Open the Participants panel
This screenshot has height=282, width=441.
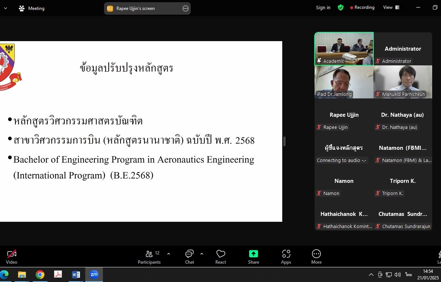coord(149,257)
